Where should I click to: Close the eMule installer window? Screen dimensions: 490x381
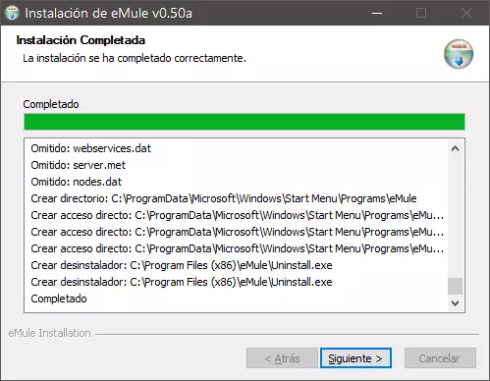[466, 13]
